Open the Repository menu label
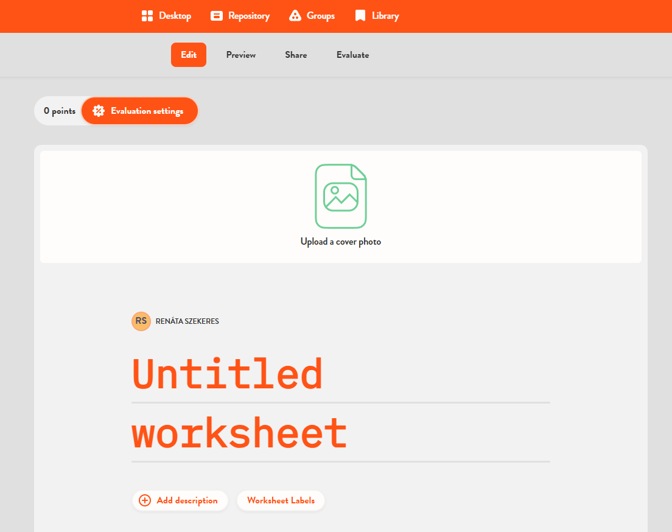This screenshot has height=532, width=672. coord(249,16)
